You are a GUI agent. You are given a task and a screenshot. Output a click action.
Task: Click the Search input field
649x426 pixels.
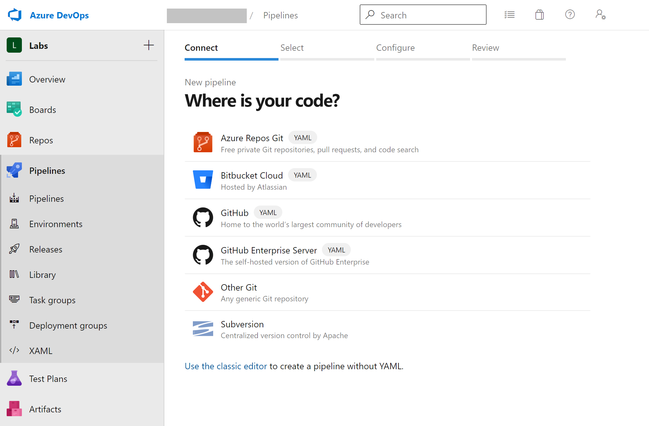423,15
